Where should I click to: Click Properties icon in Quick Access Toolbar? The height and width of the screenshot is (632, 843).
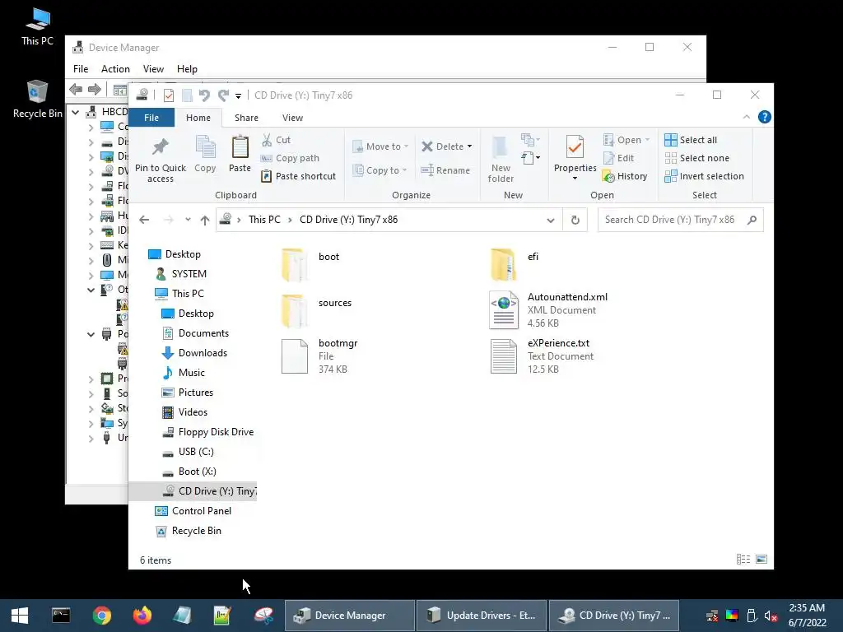169,95
